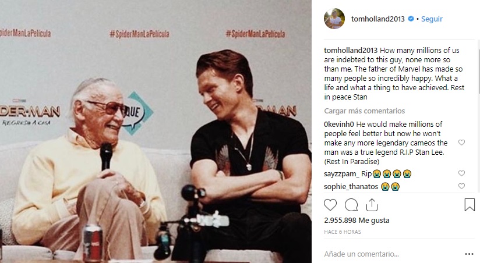Save post with the bookmark icon
The image size is (480, 263).
(470, 205)
